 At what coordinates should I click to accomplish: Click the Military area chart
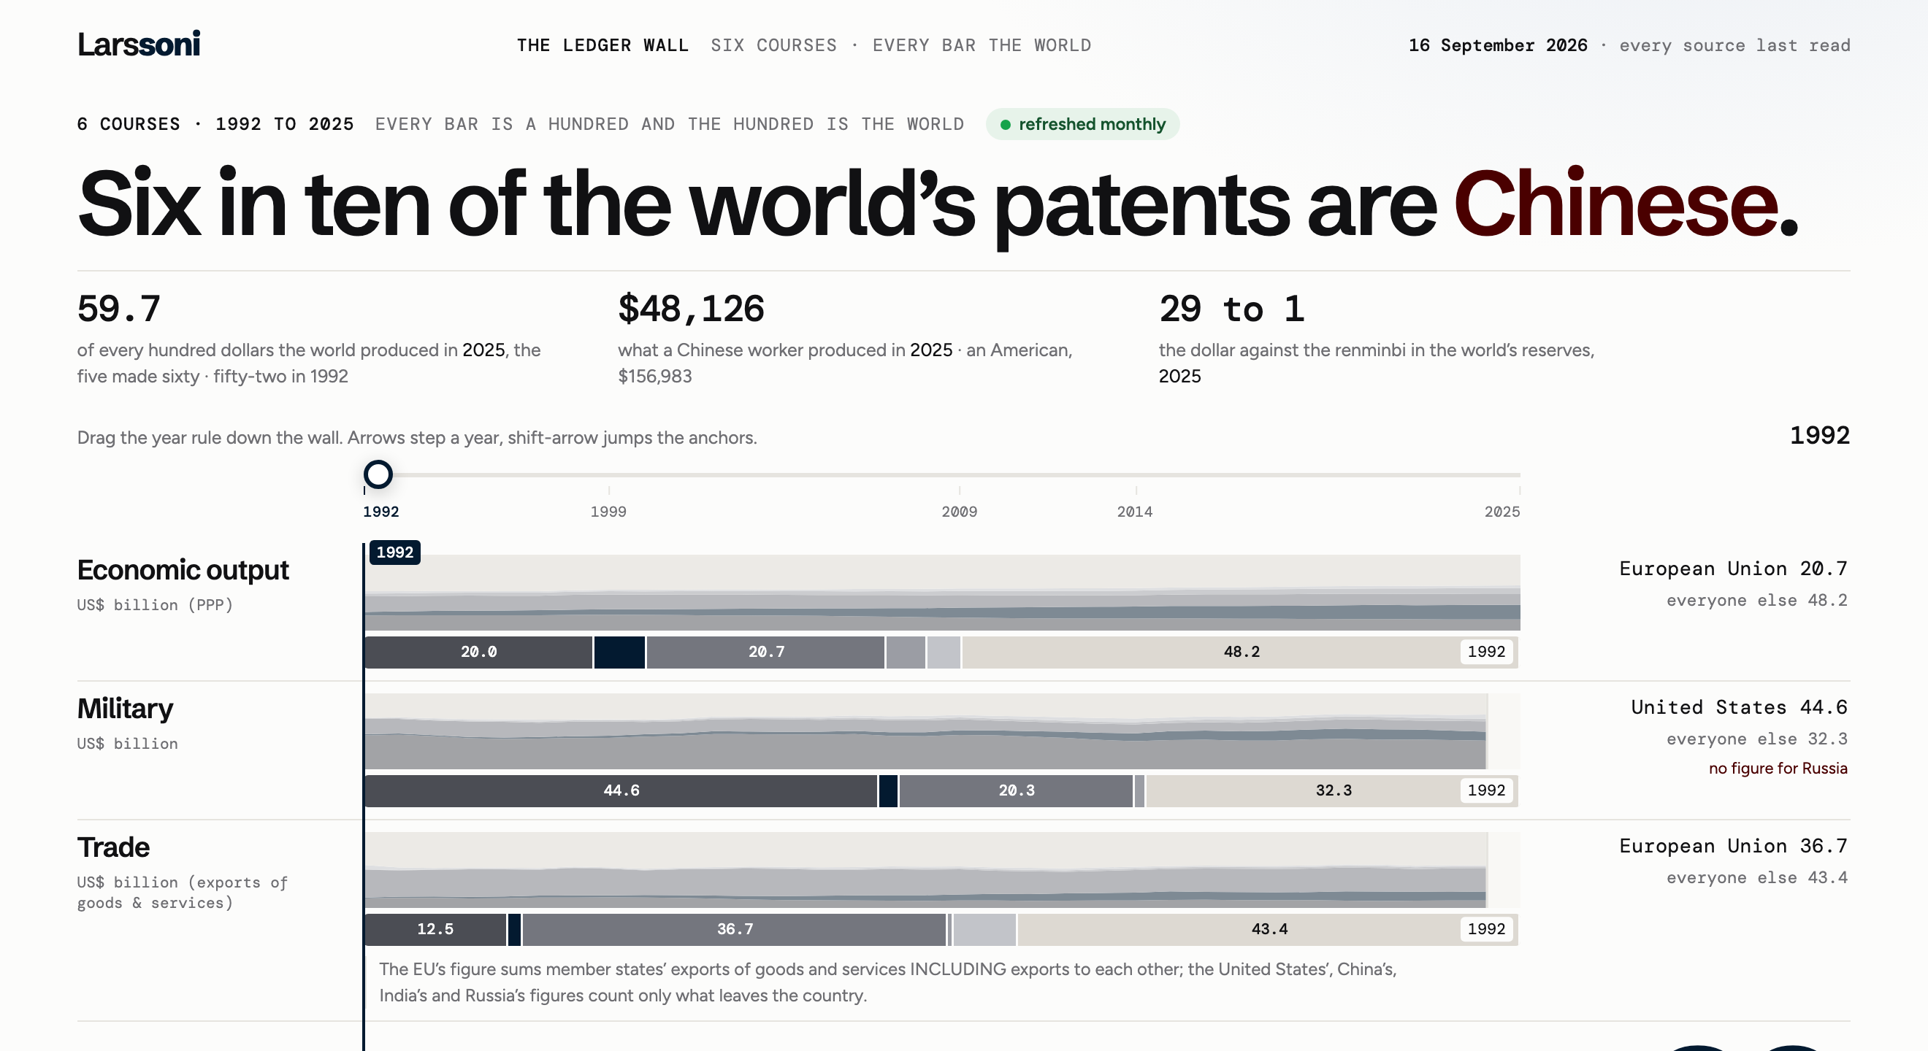click(942, 731)
